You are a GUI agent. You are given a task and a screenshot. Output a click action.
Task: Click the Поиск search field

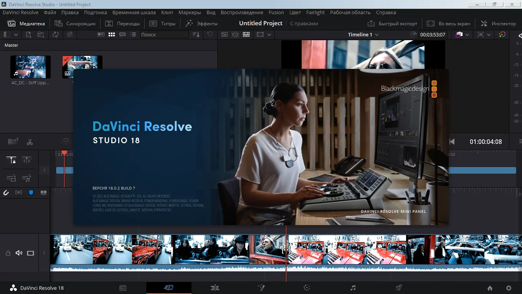164,34
